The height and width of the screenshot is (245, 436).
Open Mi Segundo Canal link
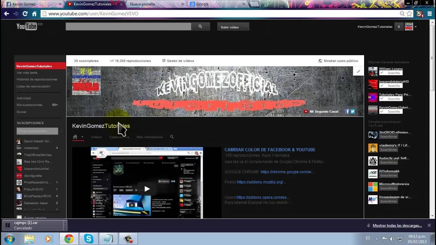[x=321, y=111]
